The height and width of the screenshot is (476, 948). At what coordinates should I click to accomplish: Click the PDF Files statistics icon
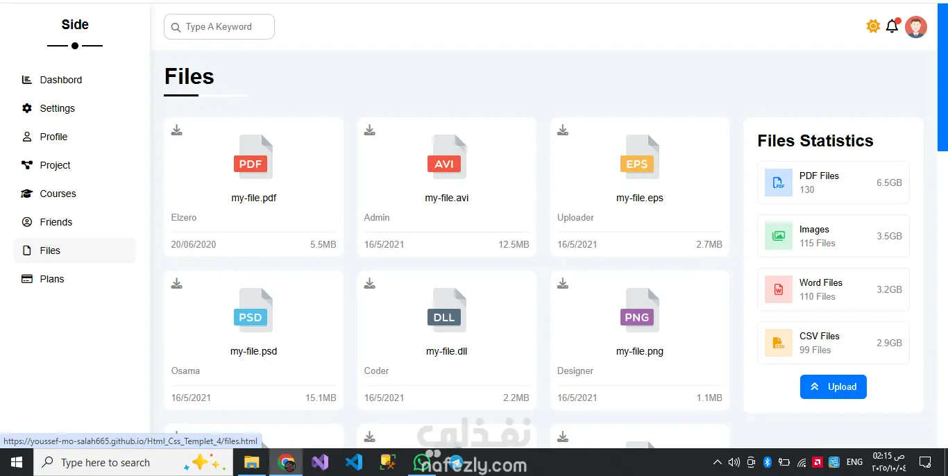pyautogui.click(x=779, y=182)
